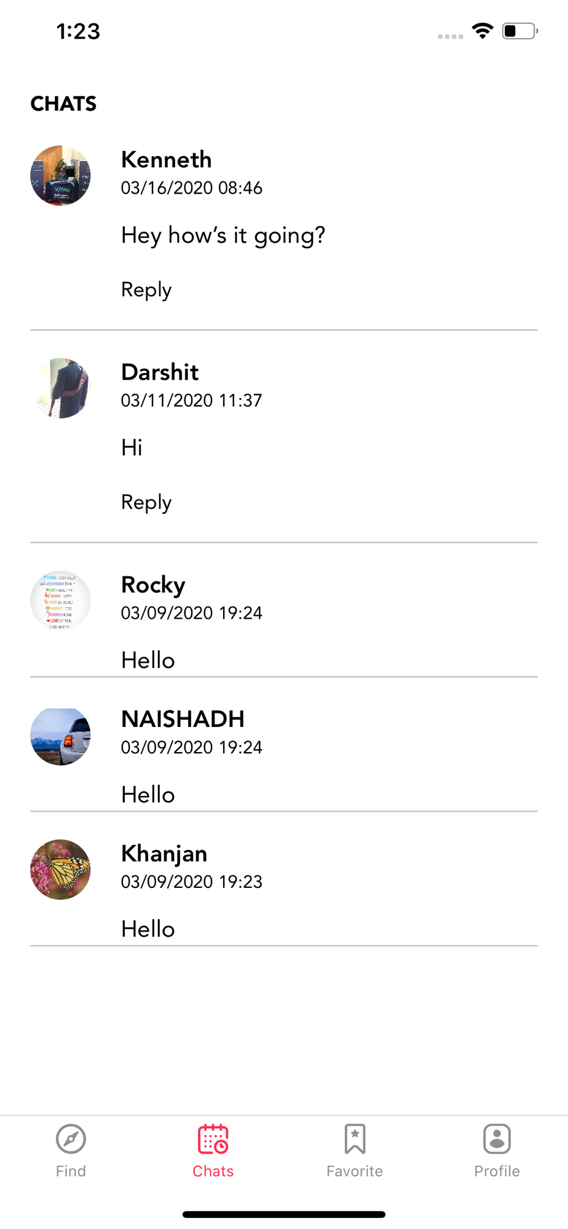Open chat named Kenneth

[167, 160]
